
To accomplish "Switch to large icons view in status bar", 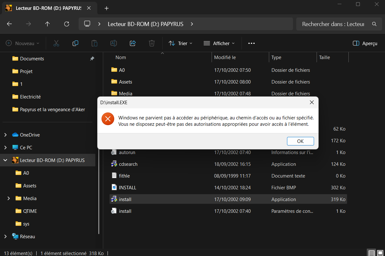I will (380, 253).
